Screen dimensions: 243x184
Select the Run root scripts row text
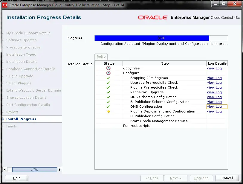137,126
